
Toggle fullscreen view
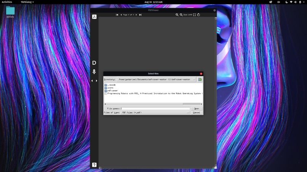(194, 15)
